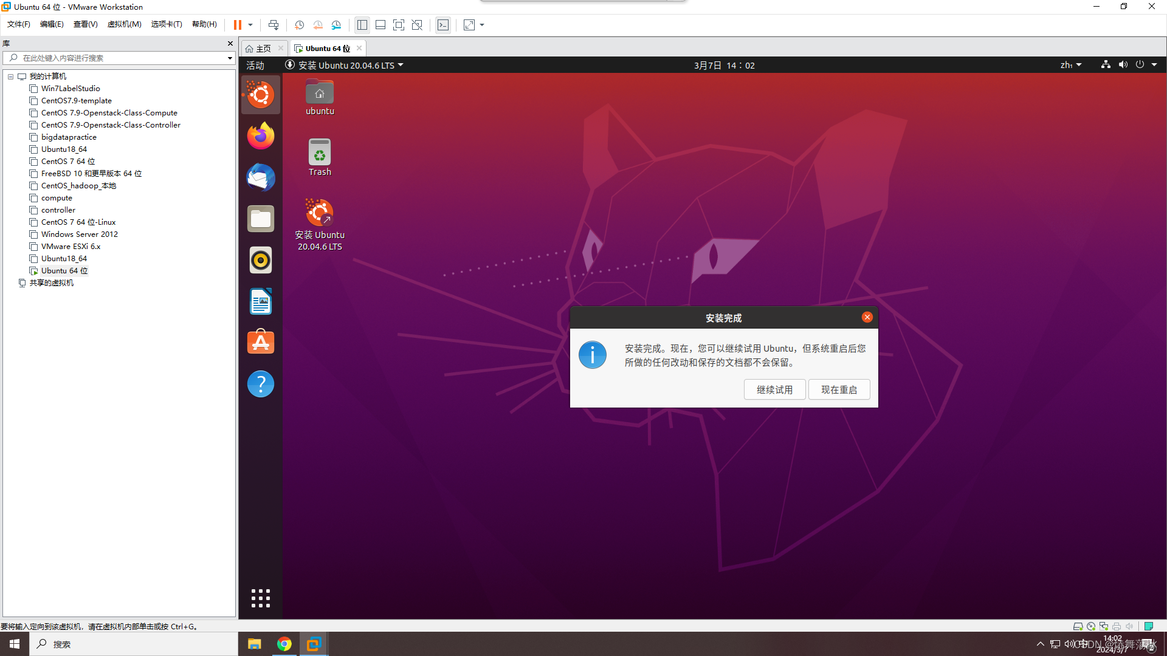Launch Firefox from the dock
Image resolution: width=1167 pixels, height=656 pixels.
click(x=261, y=136)
